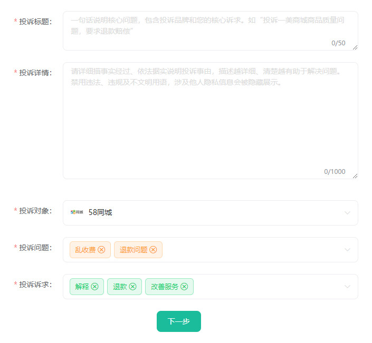Screen dimensions: 372x343
Task: Click the 58同城 logo icon
Action: (x=77, y=213)
